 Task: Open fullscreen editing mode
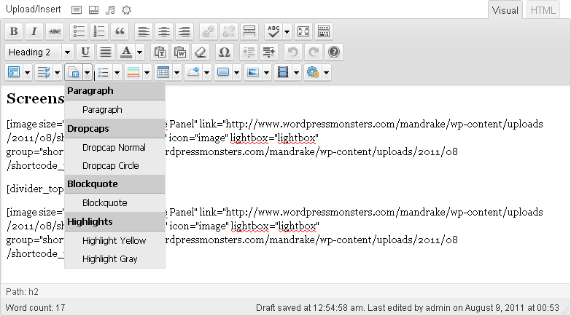tap(303, 31)
